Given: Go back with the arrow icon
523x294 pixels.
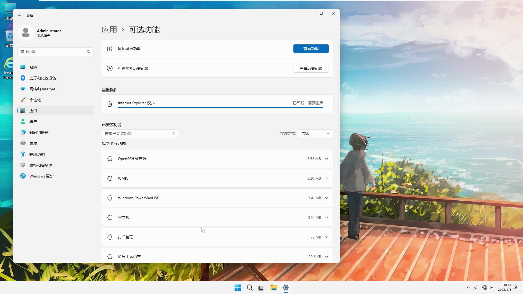Looking at the screenshot, I should (x=20, y=16).
